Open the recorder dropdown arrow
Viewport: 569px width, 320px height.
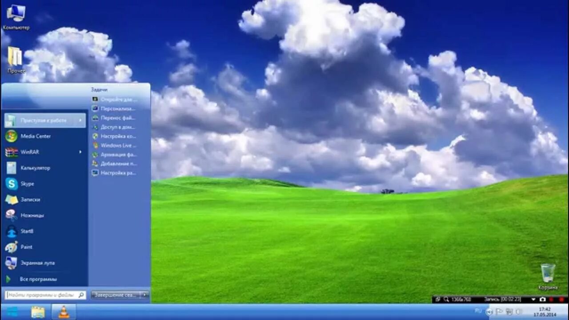coord(533,300)
